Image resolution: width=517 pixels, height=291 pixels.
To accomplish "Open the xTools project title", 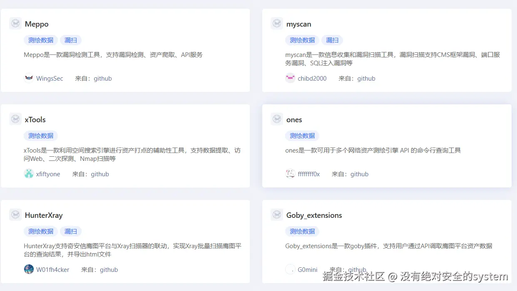I will tap(35, 120).
